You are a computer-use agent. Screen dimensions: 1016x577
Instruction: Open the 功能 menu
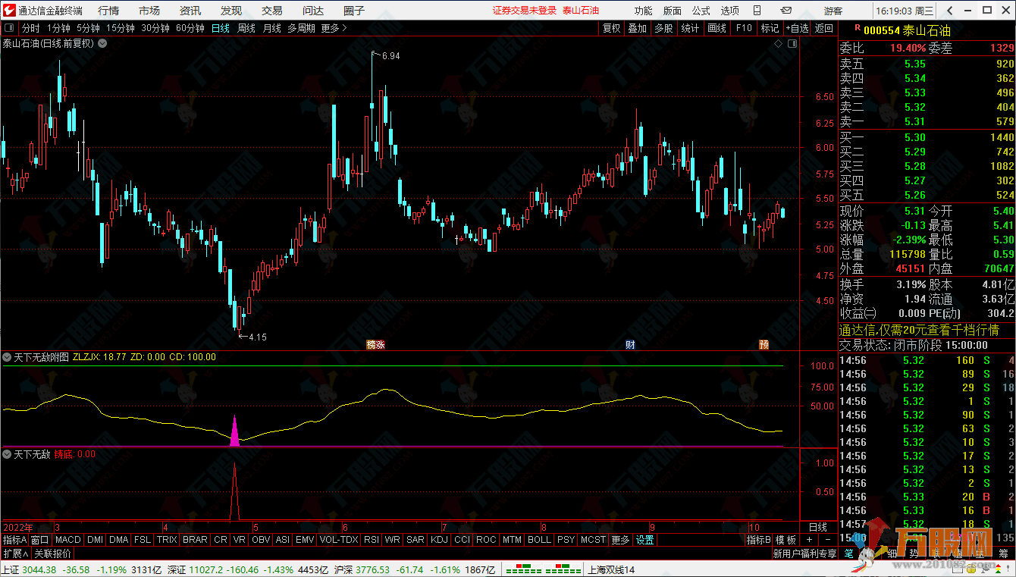(643, 11)
